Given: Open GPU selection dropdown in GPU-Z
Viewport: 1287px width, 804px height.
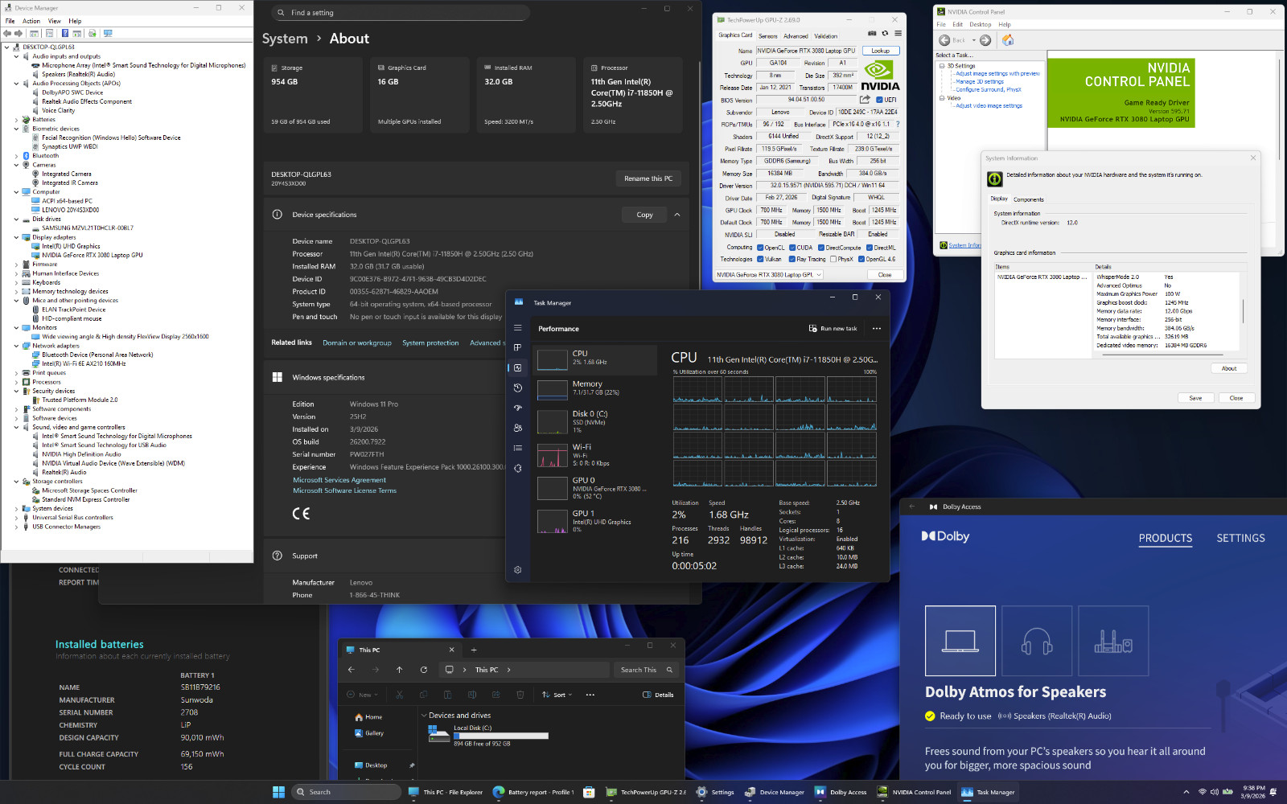Looking at the screenshot, I should 769,274.
